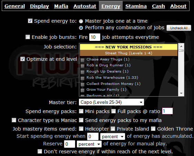The image size is (194, 156).
Task: Enable Mini packs checkbox
Action: tap(81, 111)
